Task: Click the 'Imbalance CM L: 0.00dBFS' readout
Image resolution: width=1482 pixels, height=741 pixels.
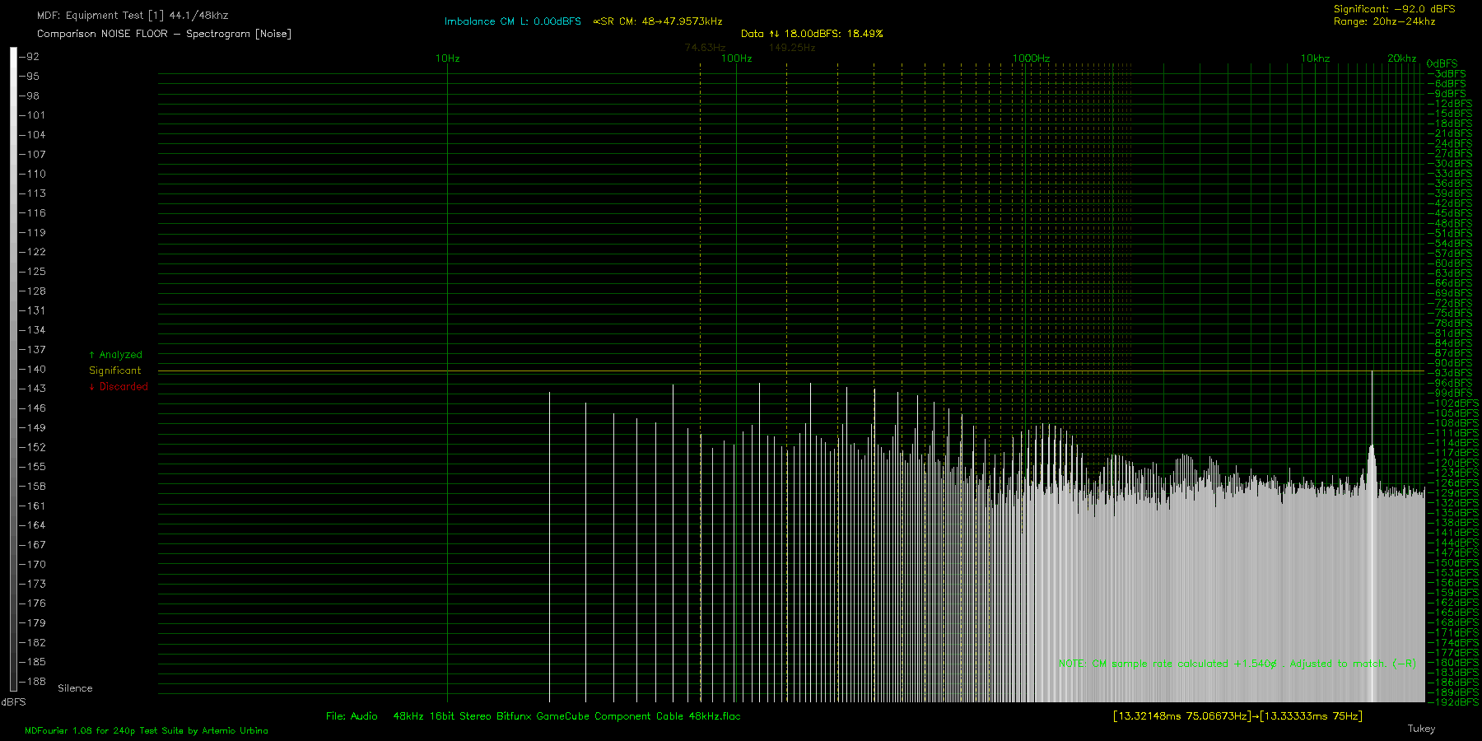Action: (x=512, y=21)
